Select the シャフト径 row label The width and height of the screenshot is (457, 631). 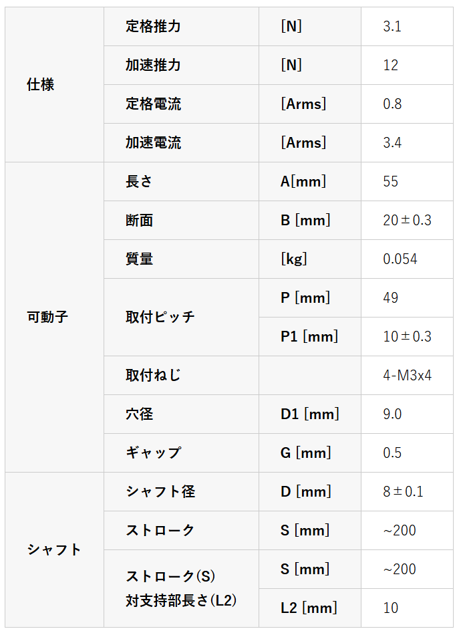pos(160,492)
